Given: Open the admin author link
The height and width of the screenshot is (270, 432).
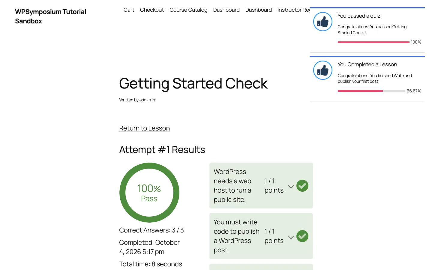Looking at the screenshot, I should pyautogui.click(x=145, y=100).
